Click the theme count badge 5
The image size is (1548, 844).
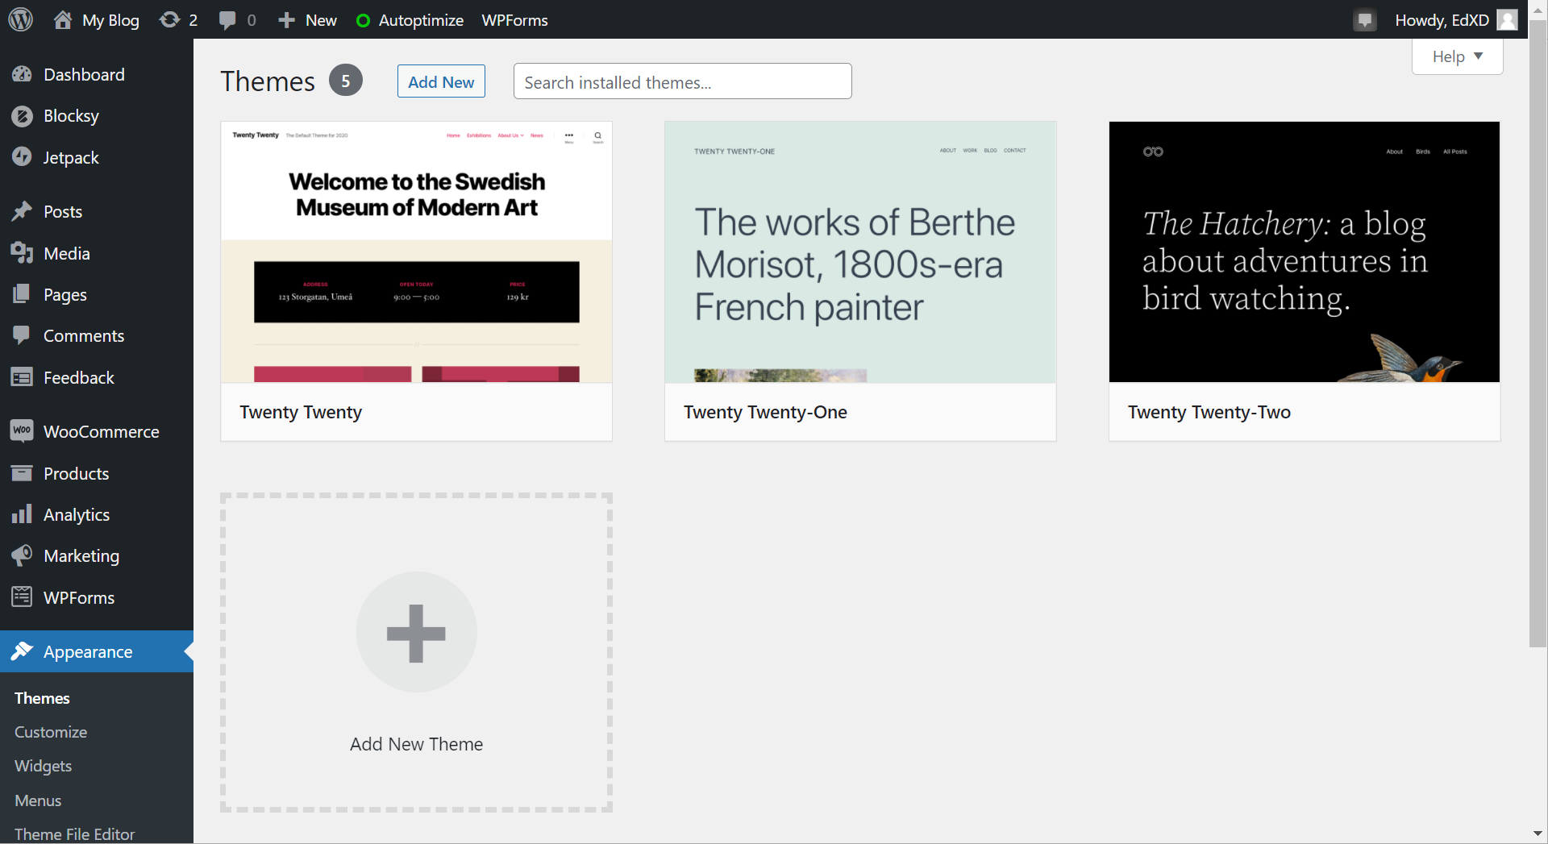click(345, 80)
